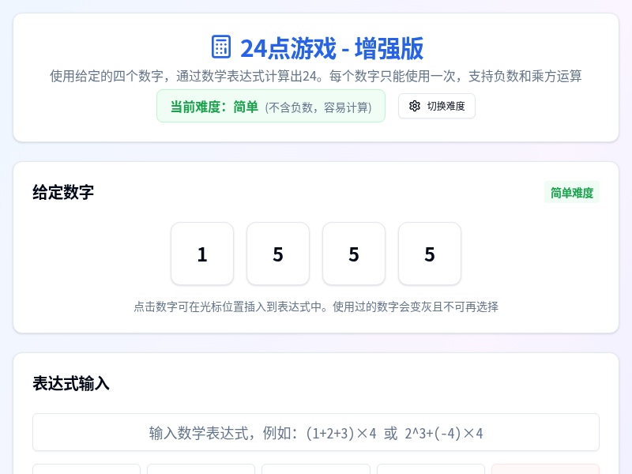Viewport: 632px width, 474px height.
Task: Click the calculator icon beside the game title
Action: point(220,48)
